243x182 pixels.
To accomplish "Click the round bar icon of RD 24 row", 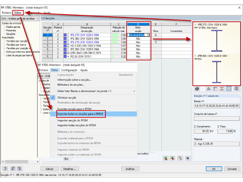I will tap(68, 57).
